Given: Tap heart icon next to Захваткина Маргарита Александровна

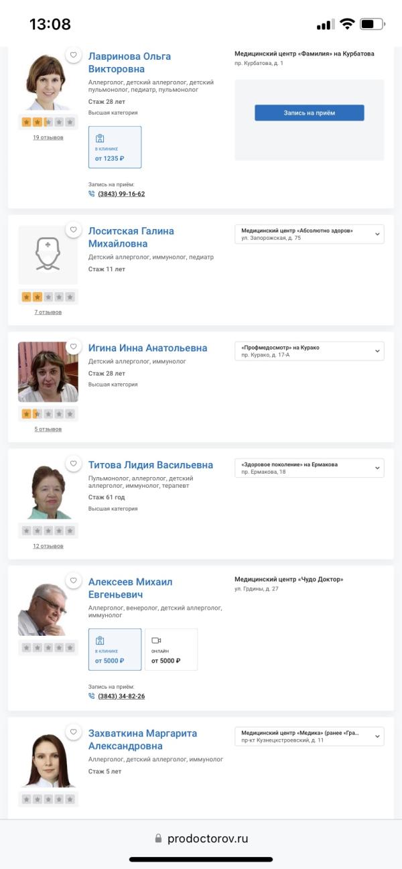Looking at the screenshot, I should 74,732.
